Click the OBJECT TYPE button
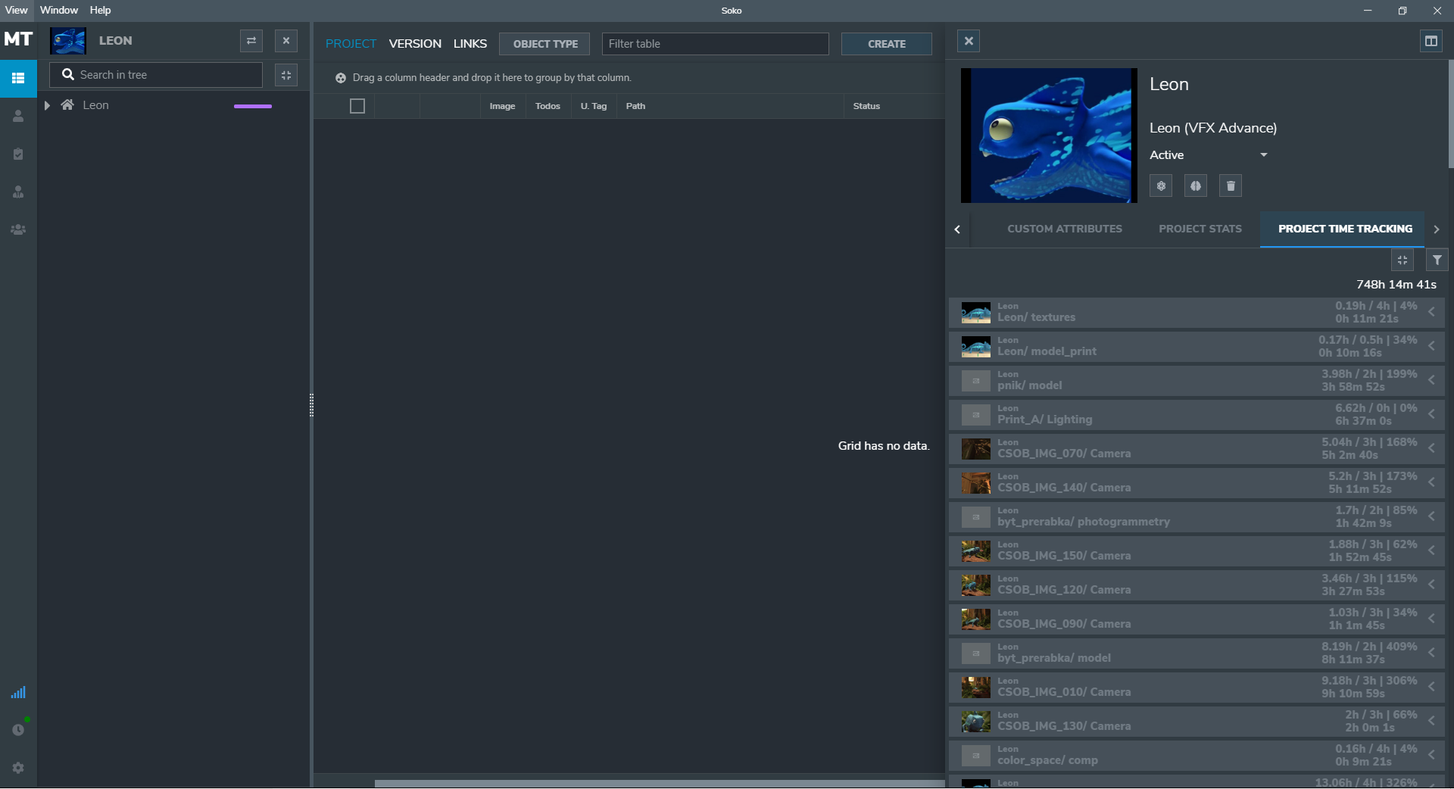The width and height of the screenshot is (1454, 789). click(x=544, y=44)
